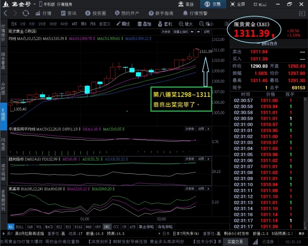The width and height of the screenshot is (308, 246).
Task: Click the trade list vertical scrollbar
Action: [x=305, y=164]
